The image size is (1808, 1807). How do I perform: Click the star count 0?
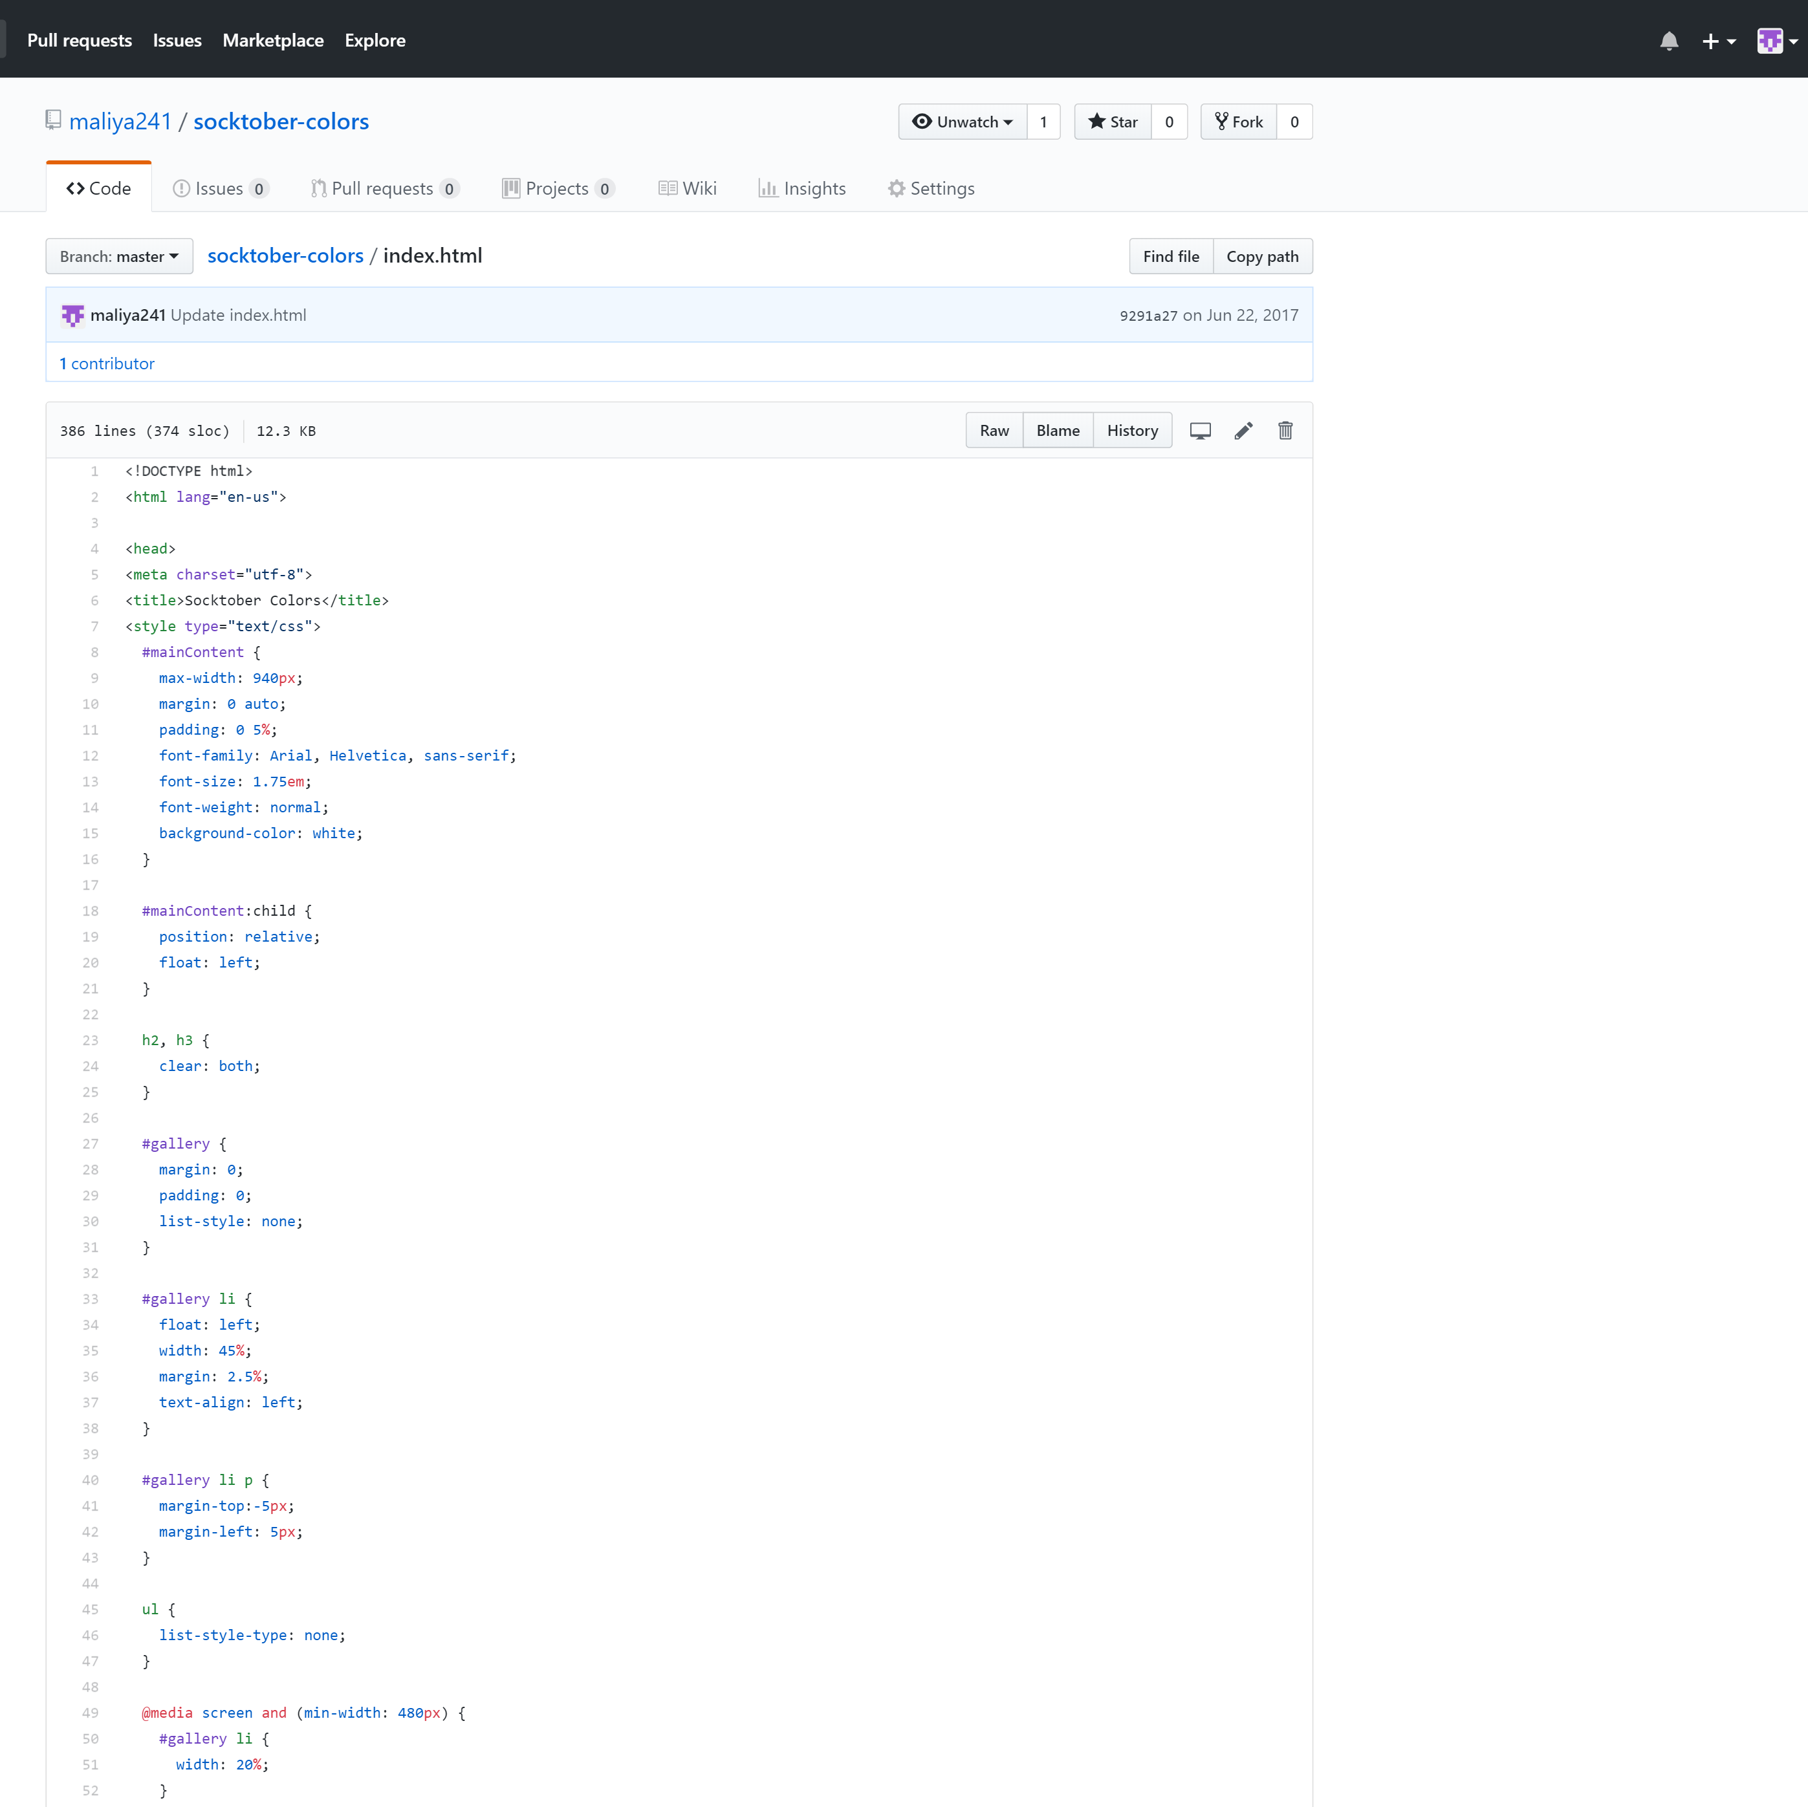coord(1169,122)
